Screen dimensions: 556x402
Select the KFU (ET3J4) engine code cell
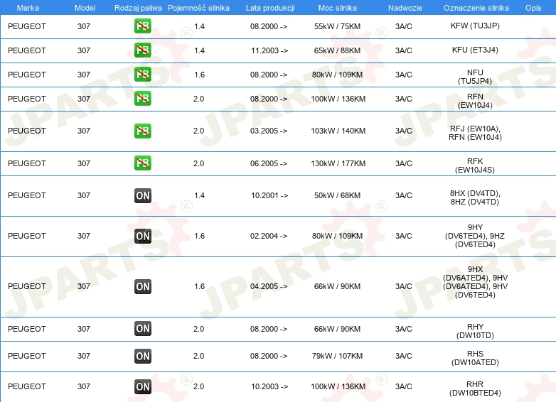[475, 50]
